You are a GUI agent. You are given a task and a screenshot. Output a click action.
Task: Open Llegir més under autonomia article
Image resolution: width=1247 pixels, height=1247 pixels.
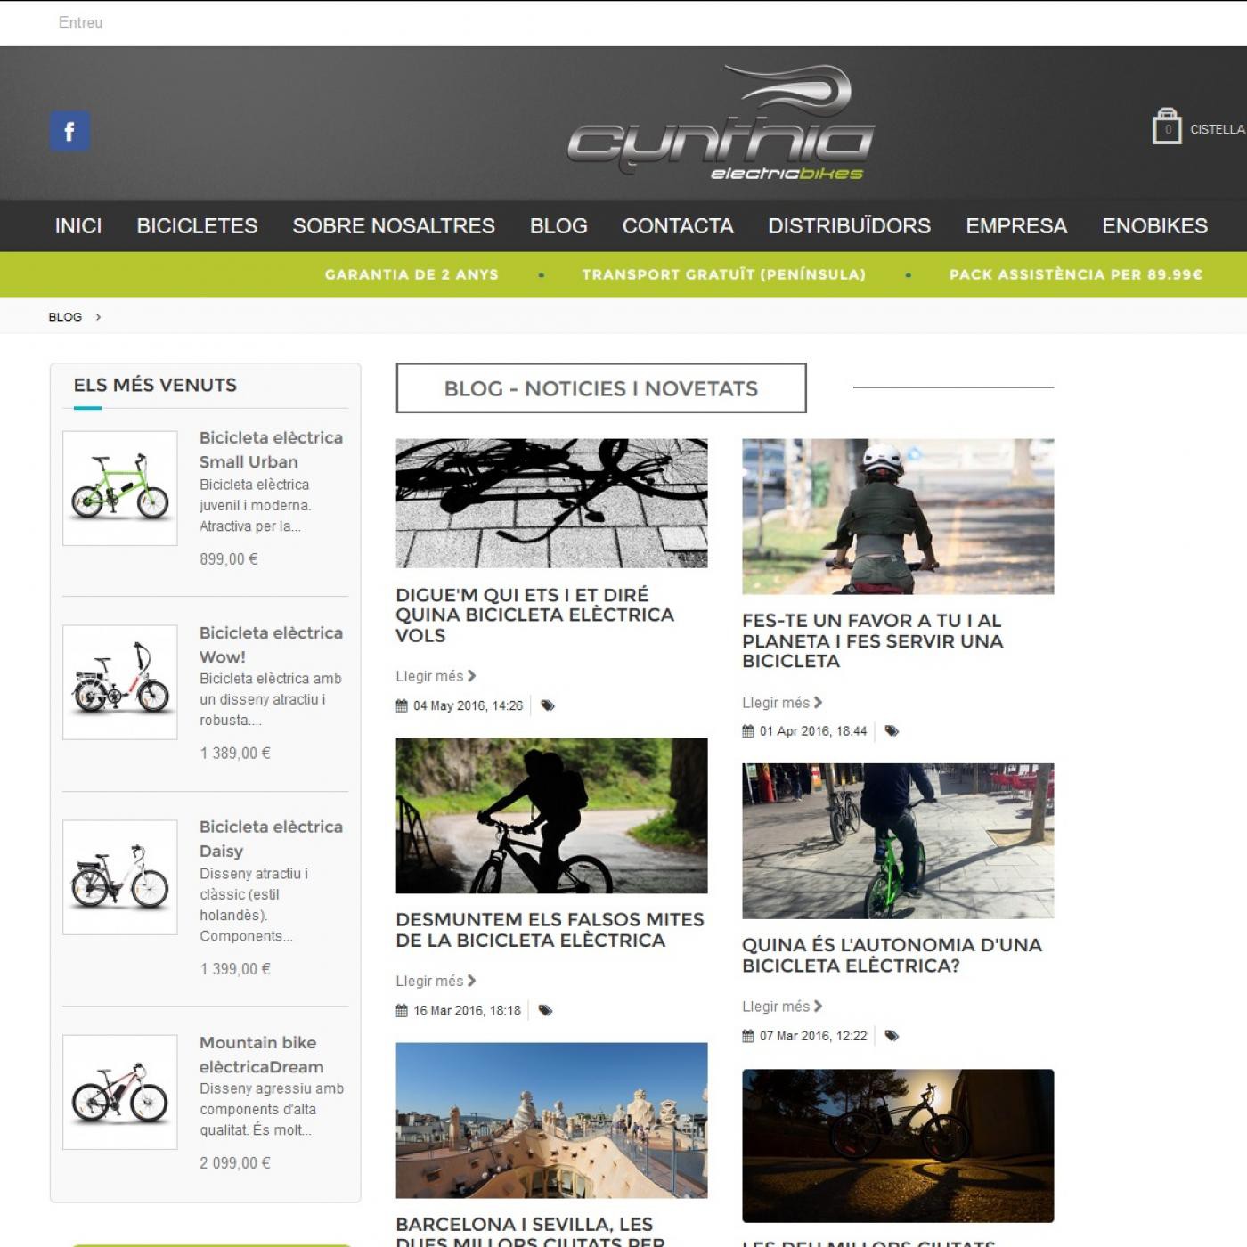[x=782, y=1007]
